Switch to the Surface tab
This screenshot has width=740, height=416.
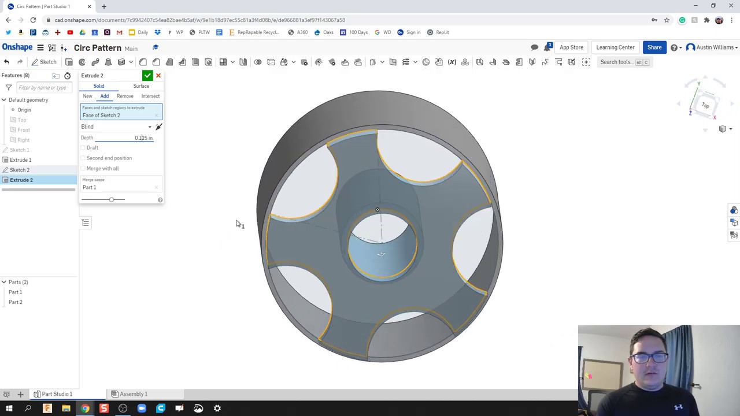click(141, 86)
